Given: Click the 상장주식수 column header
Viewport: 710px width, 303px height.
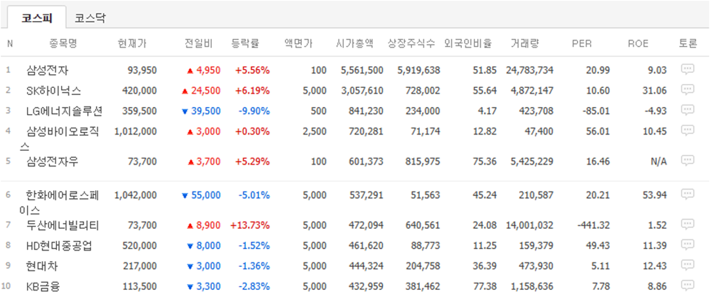Looking at the screenshot, I should (411, 43).
